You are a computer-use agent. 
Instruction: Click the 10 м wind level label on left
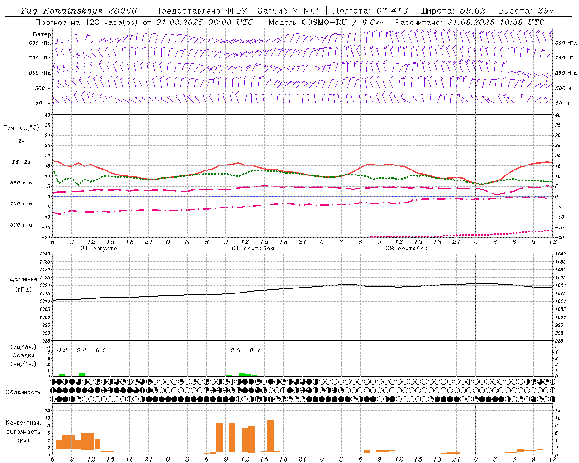pyautogui.click(x=43, y=103)
